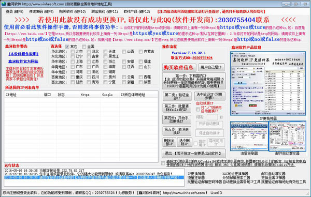Click 第四步 开始手动更换IP button
Viewport: 311px width, 197px height.
point(177,119)
